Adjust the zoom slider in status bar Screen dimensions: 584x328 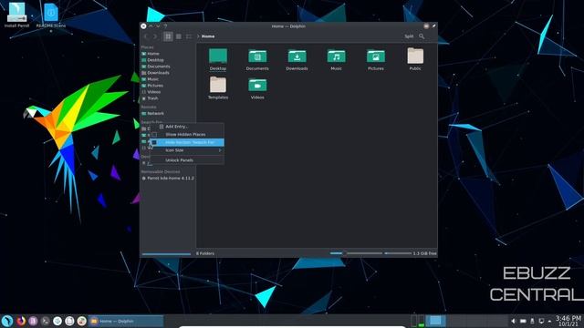356,253
